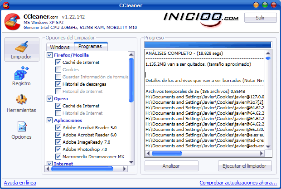Image resolution: width=281 pixels, height=189 pixels.
Task: Close window with red title button
Action: tap(273, 5)
